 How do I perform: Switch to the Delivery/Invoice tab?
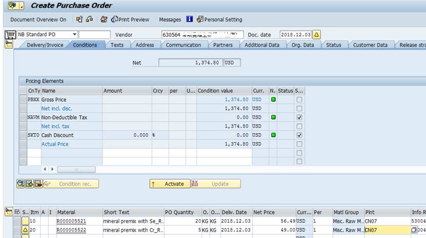(45, 45)
